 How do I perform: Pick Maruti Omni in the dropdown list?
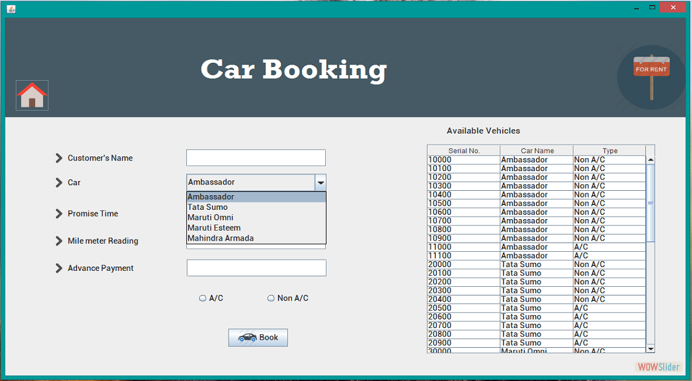[x=256, y=217]
